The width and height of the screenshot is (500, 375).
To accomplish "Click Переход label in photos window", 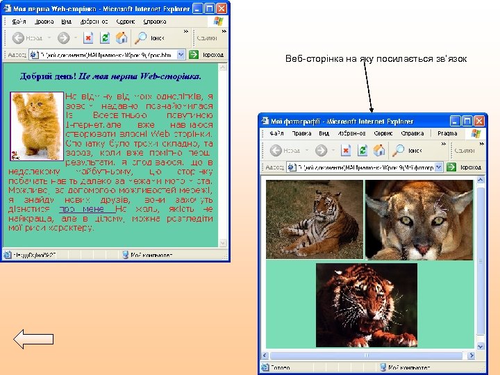I will (x=471, y=167).
